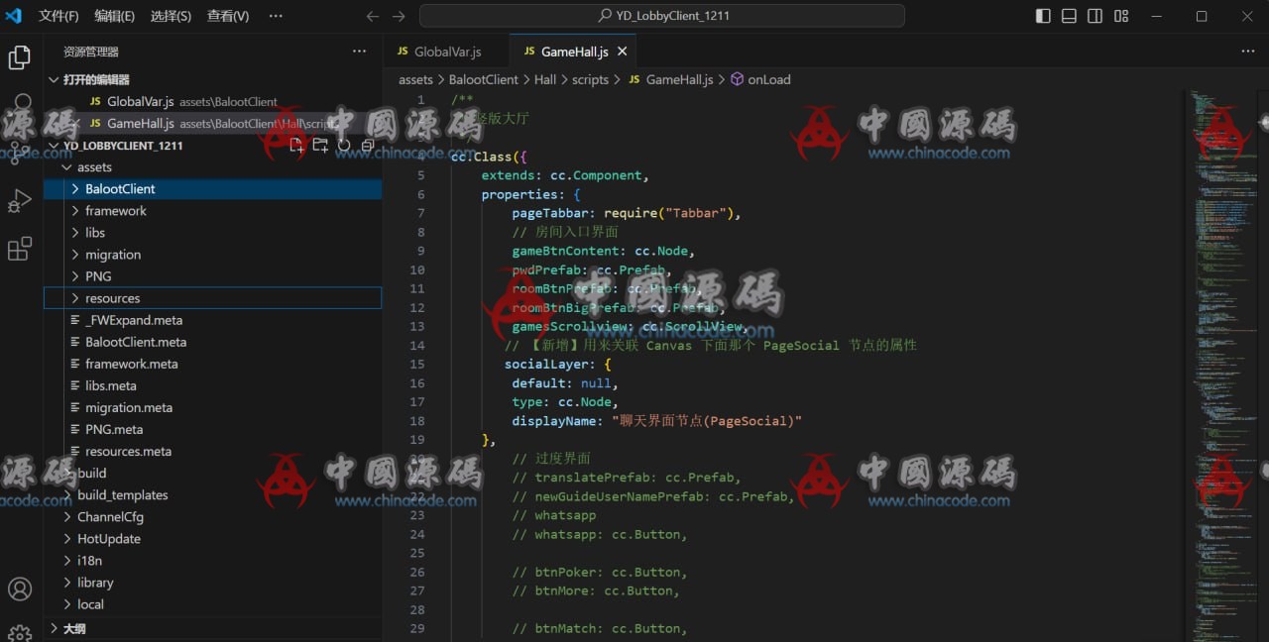1269x642 pixels.
Task: Open the 文件(F) menu
Action: coord(58,16)
